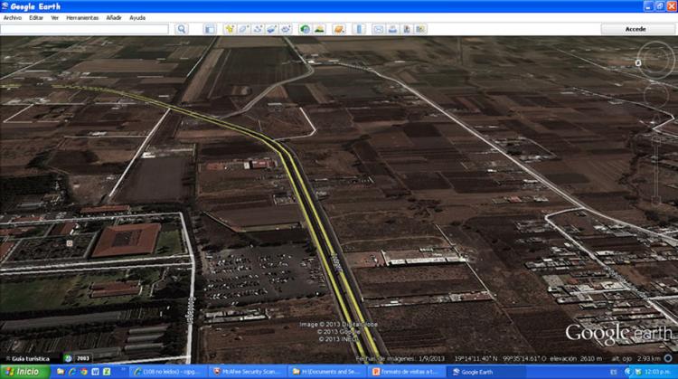The width and height of the screenshot is (678, 379).
Task: Click View in Google Maps icon
Action: pyautogui.click(x=420, y=29)
